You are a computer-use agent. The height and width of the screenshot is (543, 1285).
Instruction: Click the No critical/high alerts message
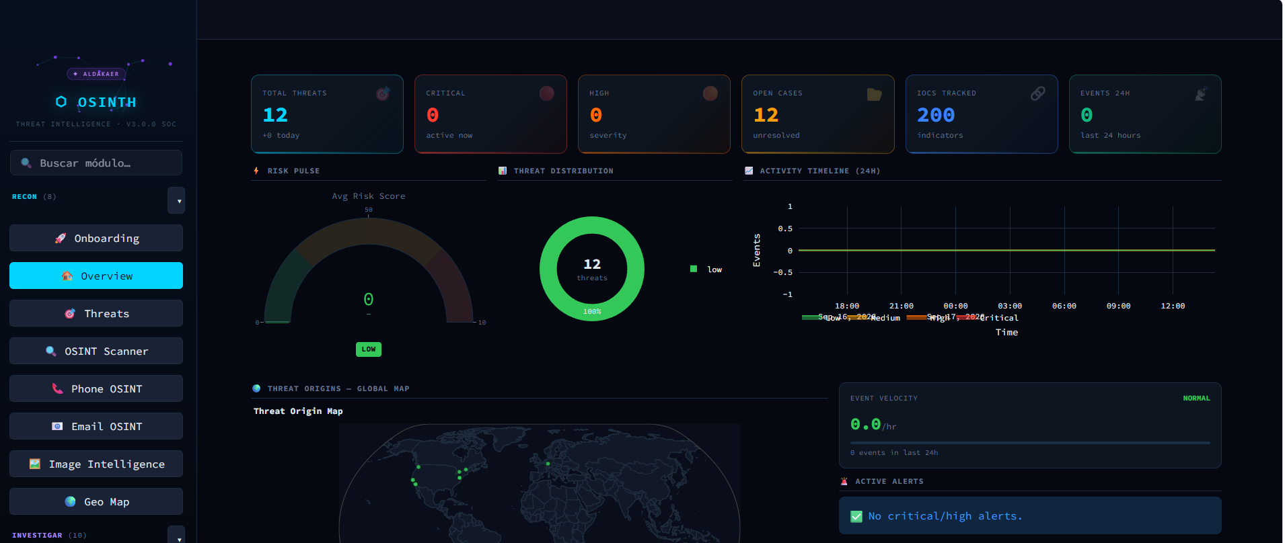click(x=945, y=516)
